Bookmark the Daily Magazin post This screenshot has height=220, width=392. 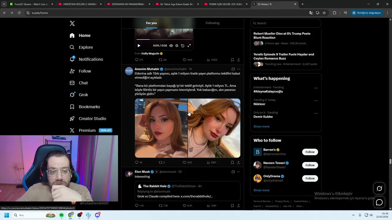(x=232, y=60)
